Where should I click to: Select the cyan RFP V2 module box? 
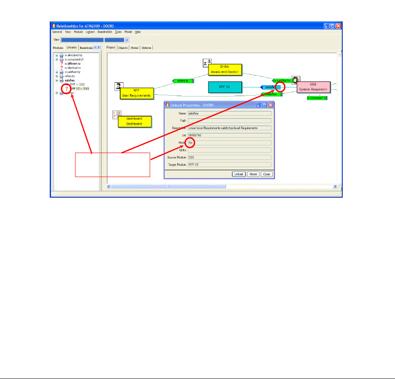coord(225,87)
